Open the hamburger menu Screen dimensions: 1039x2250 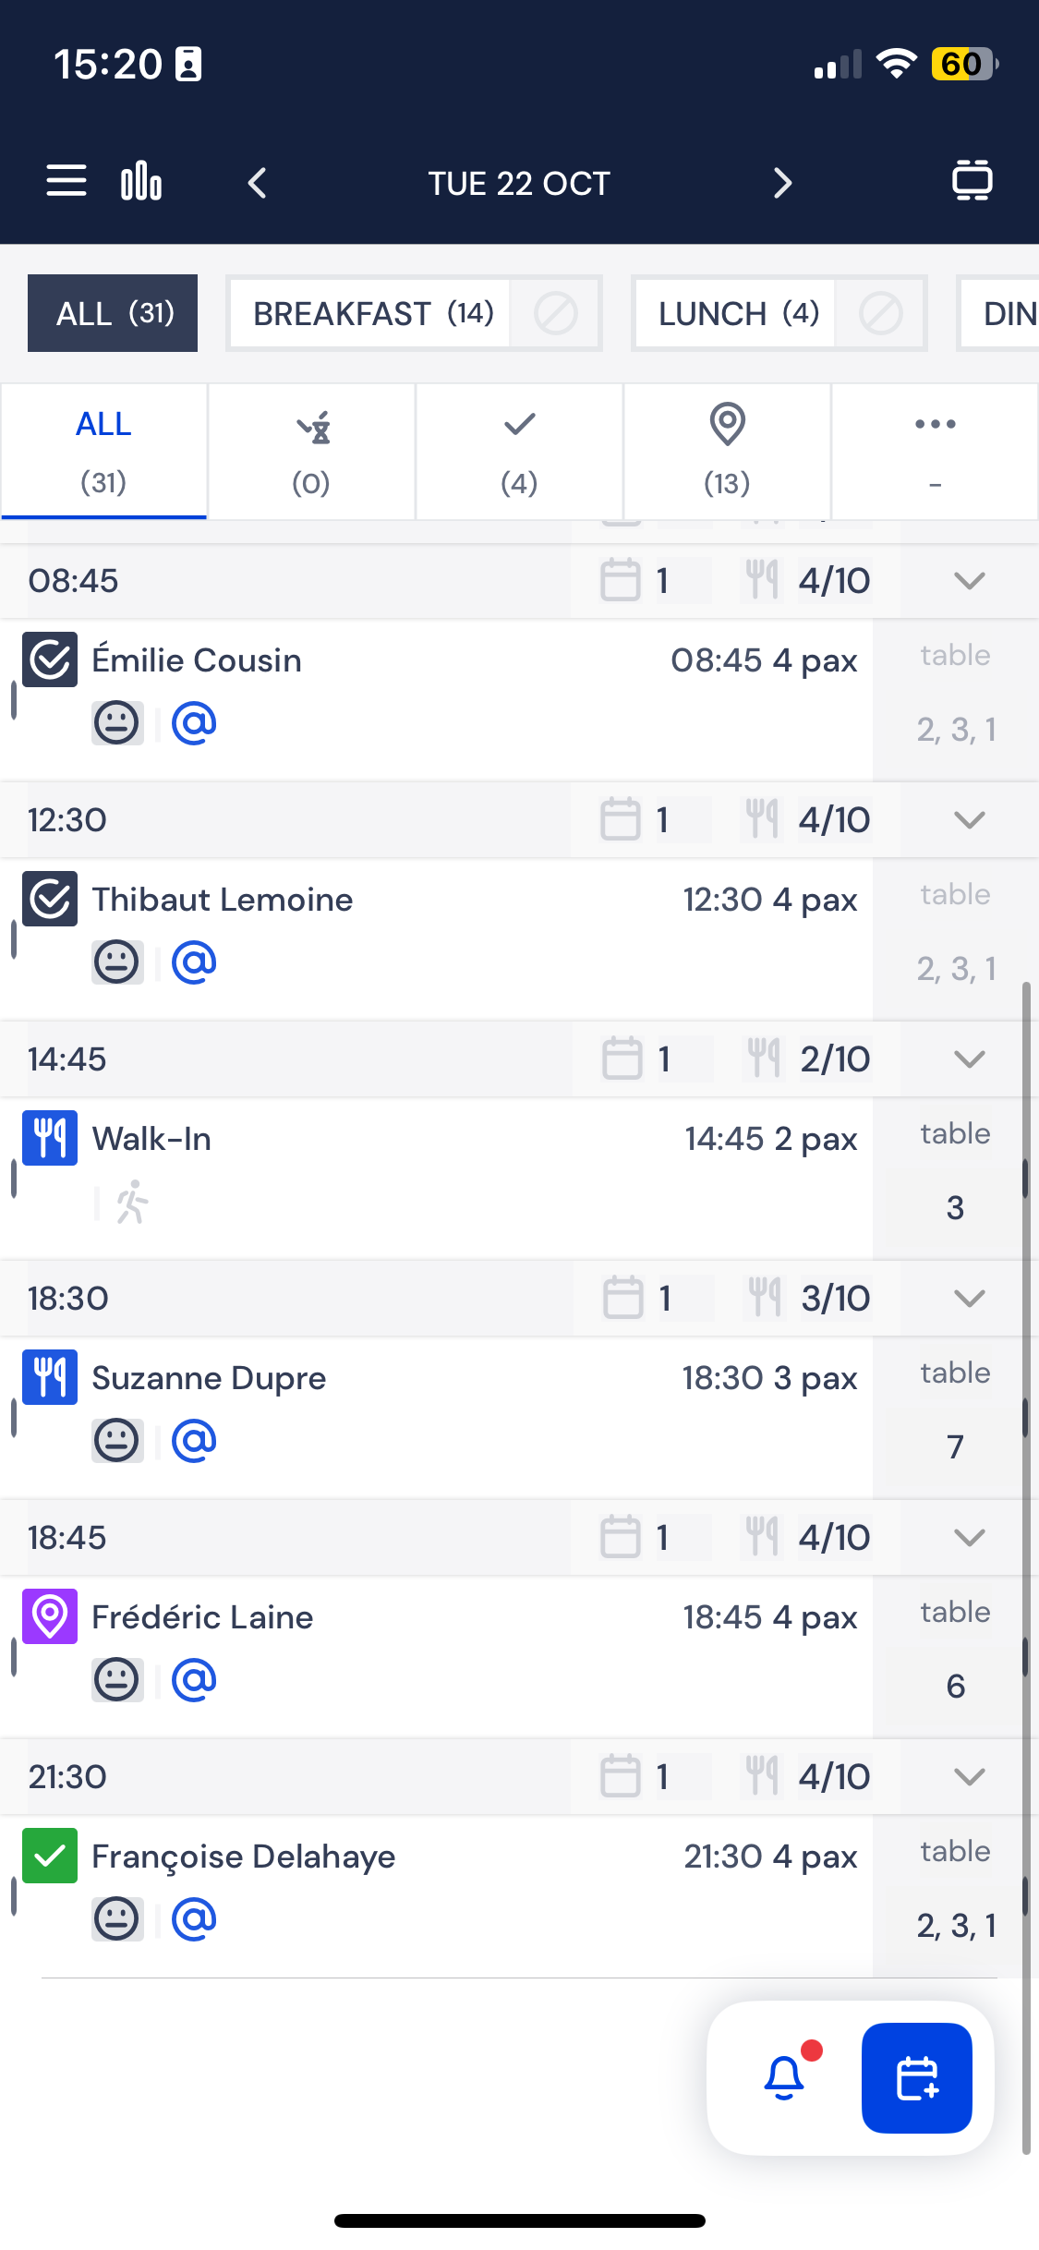[66, 181]
